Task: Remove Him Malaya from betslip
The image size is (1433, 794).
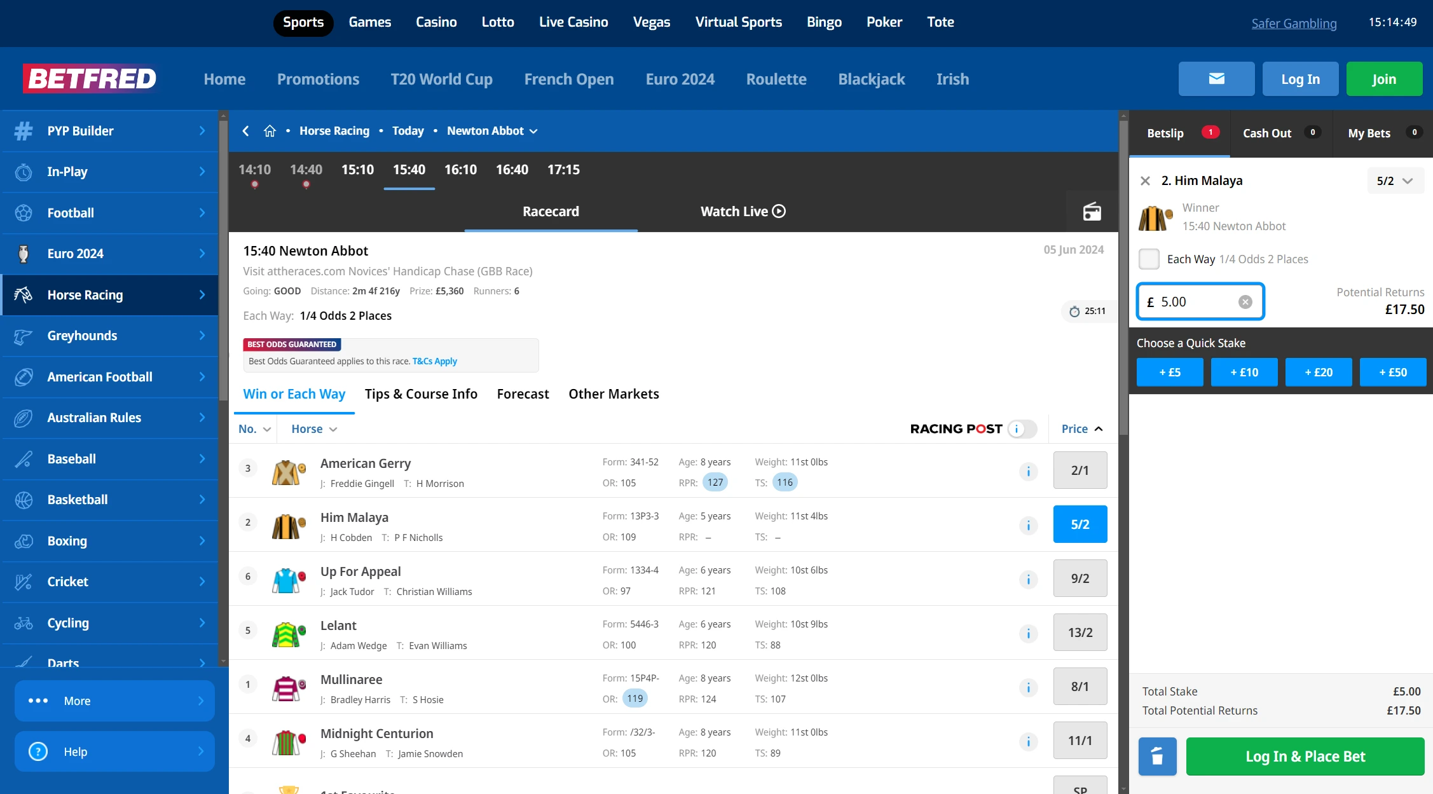Action: 1145,181
